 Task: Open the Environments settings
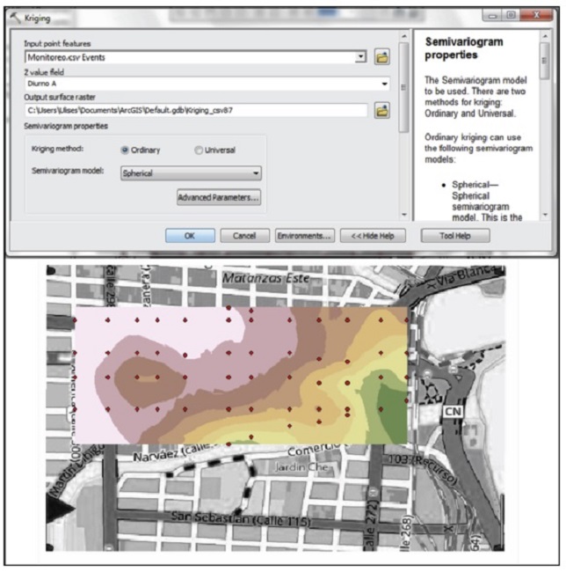[303, 236]
